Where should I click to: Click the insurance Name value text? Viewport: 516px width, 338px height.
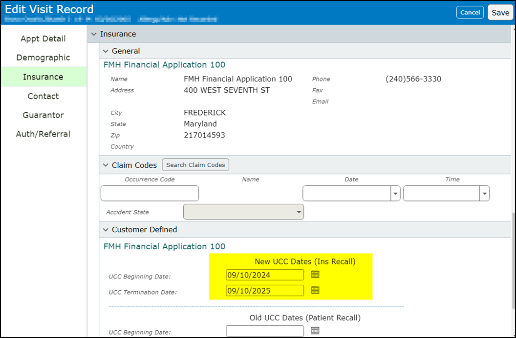(238, 79)
